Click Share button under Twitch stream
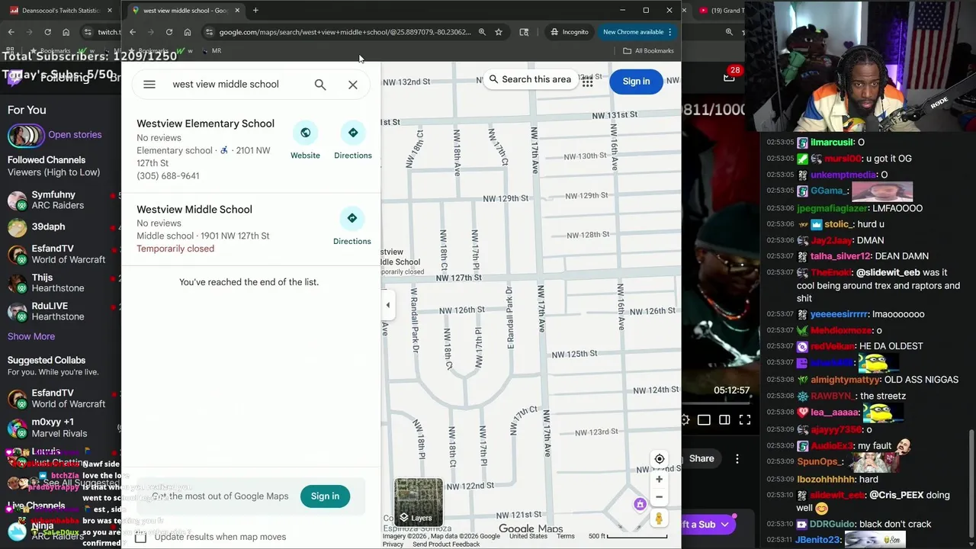Image resolution: width=976 pixels, height=549 pixels. [x=701, y=458]
